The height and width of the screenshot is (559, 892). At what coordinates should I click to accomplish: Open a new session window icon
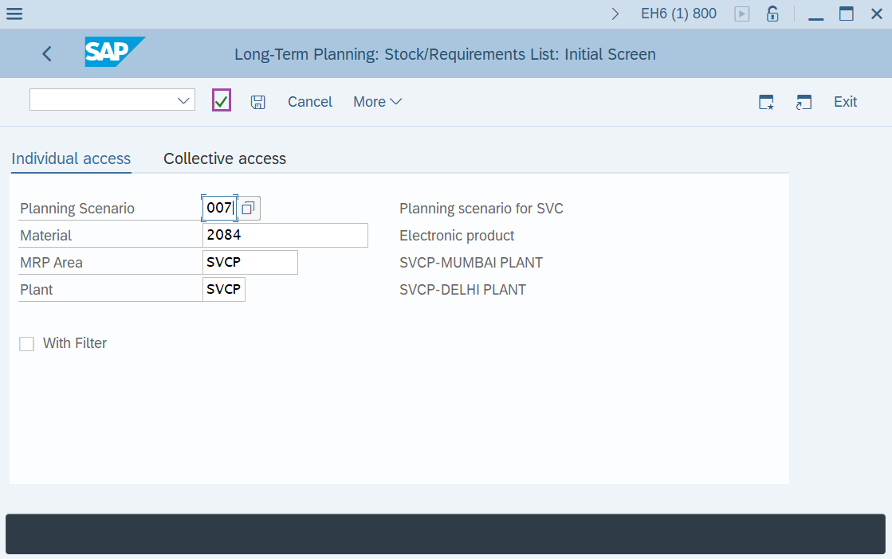pos(804,102)
